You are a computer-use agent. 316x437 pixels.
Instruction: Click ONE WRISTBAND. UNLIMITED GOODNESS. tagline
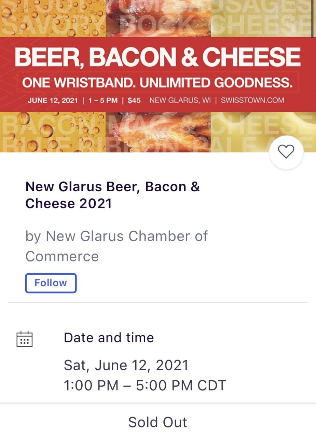[x=157, y=83]
